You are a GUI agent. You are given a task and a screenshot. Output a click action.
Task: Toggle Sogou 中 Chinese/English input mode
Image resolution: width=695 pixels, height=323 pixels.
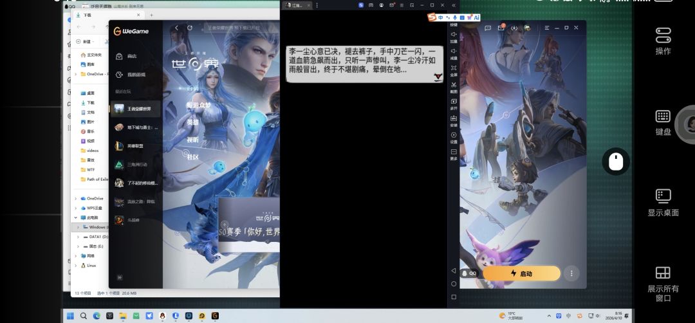(x=441, y=17)
